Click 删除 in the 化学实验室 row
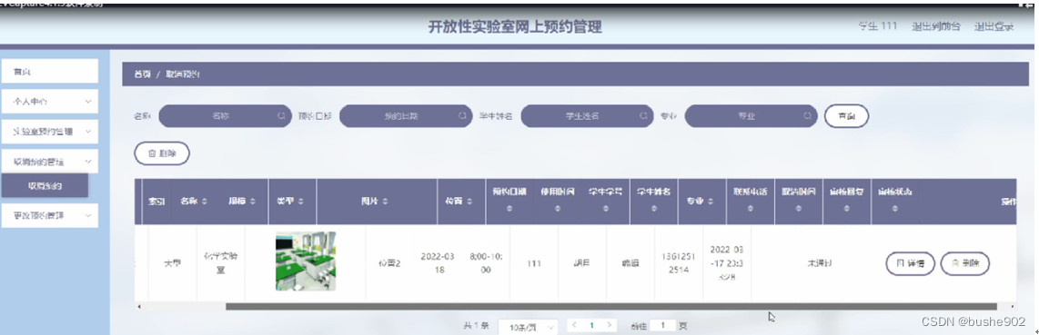Screen dimensions: 1039x335 964,263
